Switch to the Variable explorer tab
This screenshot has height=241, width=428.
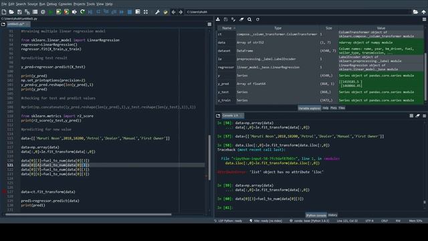pos(309,108)
